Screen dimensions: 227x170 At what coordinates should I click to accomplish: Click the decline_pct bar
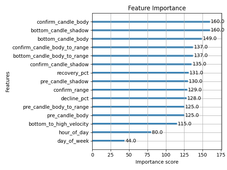(x=139, y=98)
